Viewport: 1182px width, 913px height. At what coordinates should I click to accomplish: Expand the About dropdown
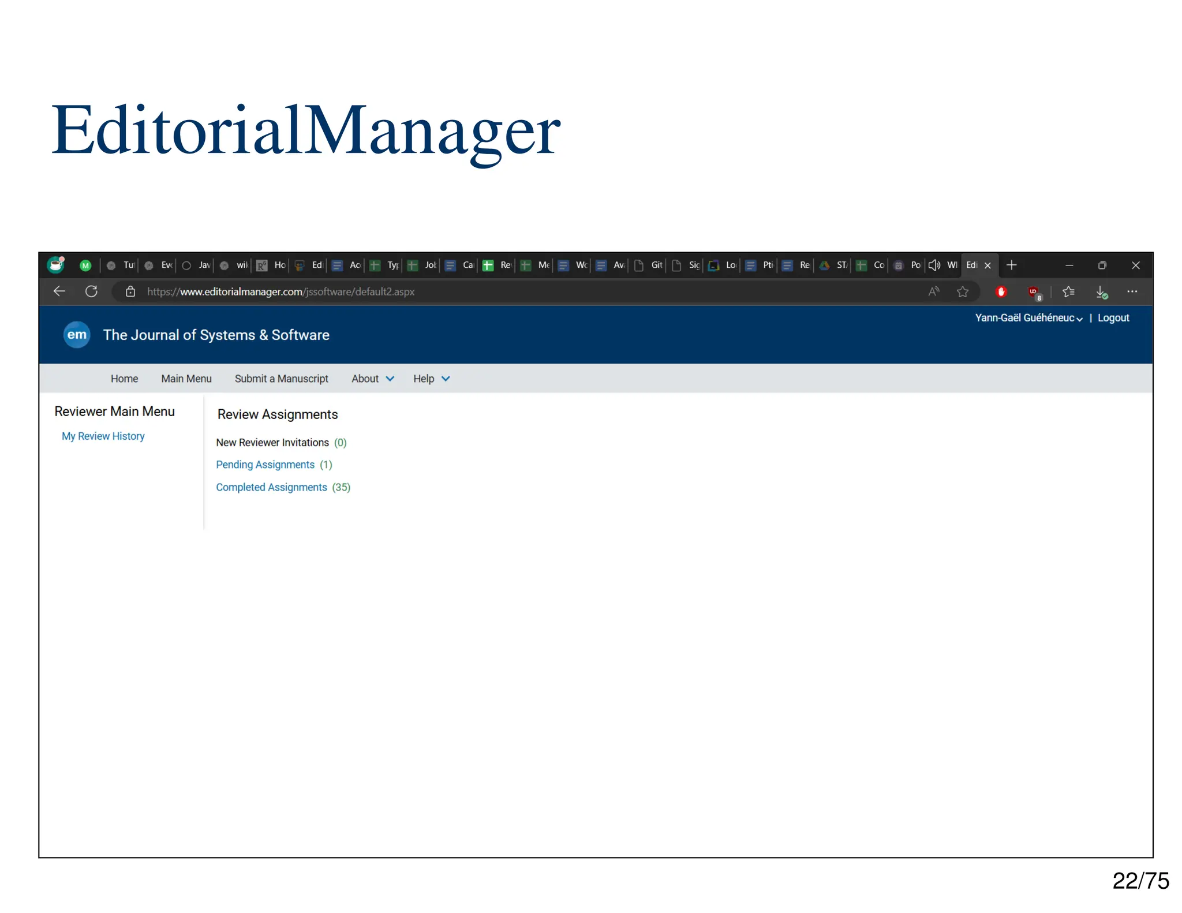click(x=373, y=379)
